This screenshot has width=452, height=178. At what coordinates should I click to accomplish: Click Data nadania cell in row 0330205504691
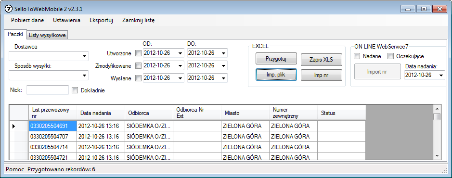coord(101,126)
